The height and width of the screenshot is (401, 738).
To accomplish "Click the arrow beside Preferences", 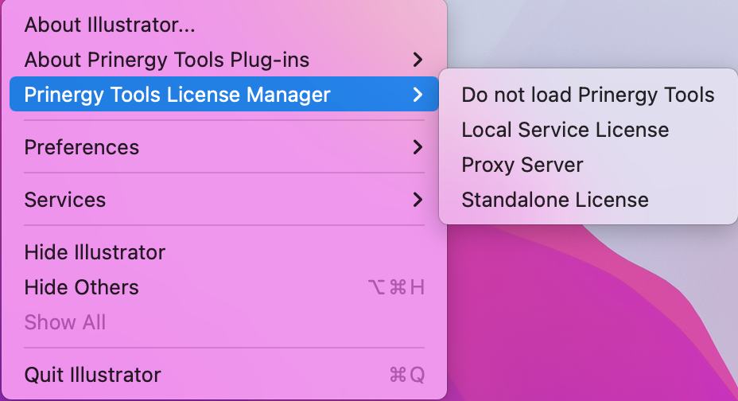I will point(418,147).
